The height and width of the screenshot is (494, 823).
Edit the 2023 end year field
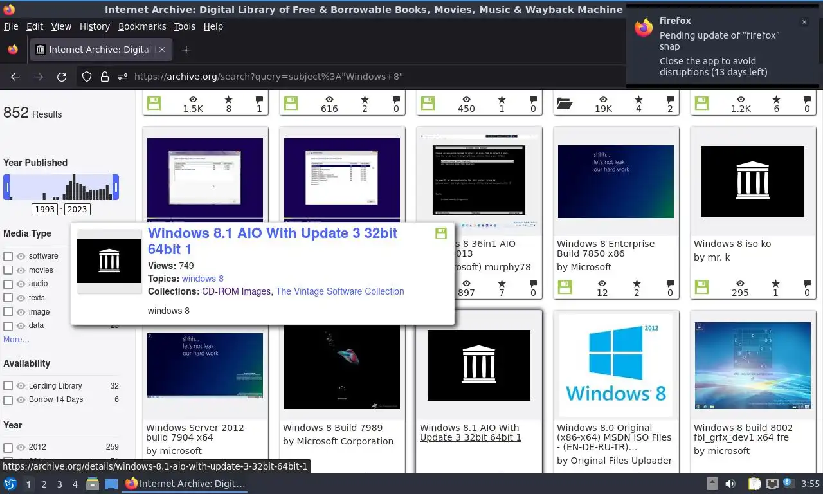77,210
